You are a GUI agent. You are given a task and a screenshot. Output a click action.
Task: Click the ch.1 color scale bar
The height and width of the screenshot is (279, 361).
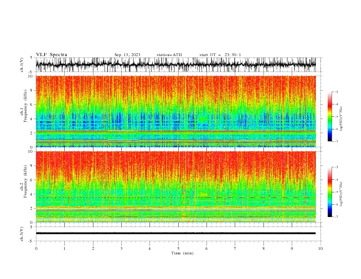pos(330,116)
